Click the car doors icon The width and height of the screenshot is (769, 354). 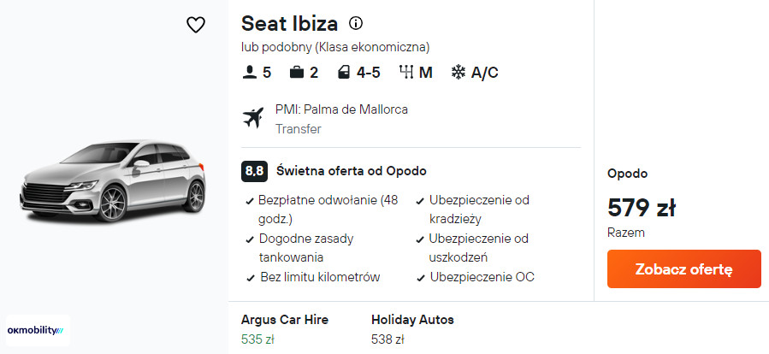344,73
